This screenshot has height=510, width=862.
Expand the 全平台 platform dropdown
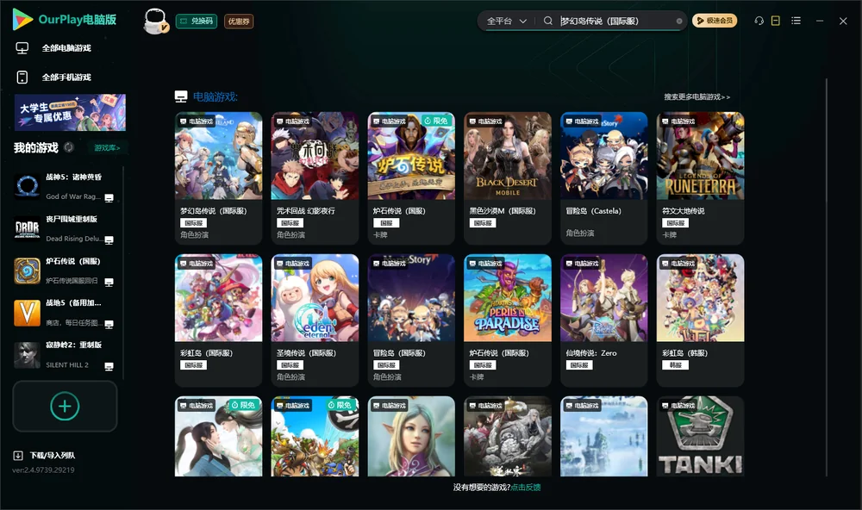(x=506, y=21)
